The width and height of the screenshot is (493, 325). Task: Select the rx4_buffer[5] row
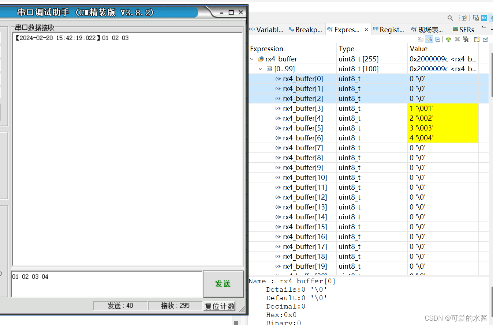coord(369,128)
